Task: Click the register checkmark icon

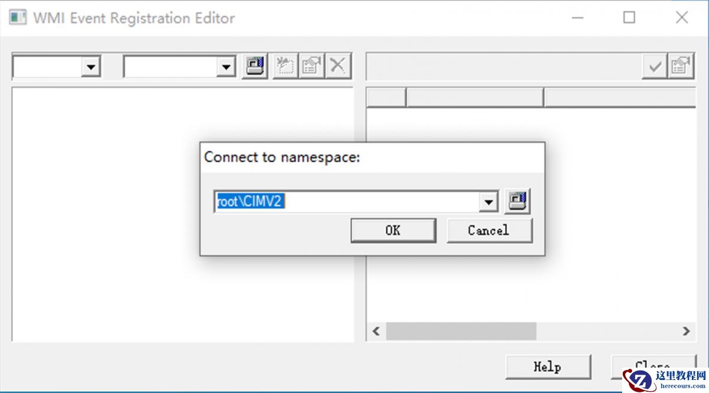Action: tap(655, 66)
